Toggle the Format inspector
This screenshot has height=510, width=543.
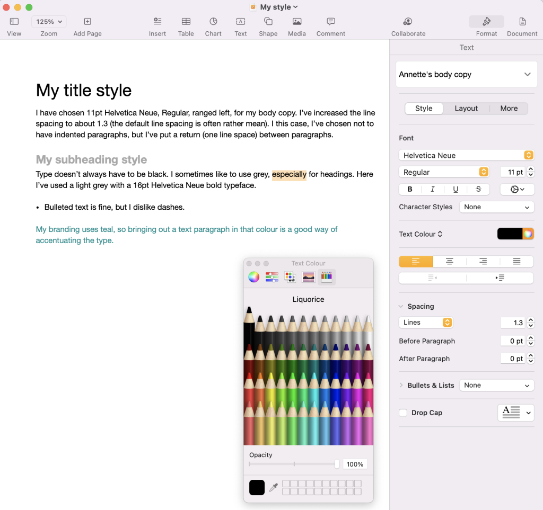pyautogui.click(x=486, y=22)
